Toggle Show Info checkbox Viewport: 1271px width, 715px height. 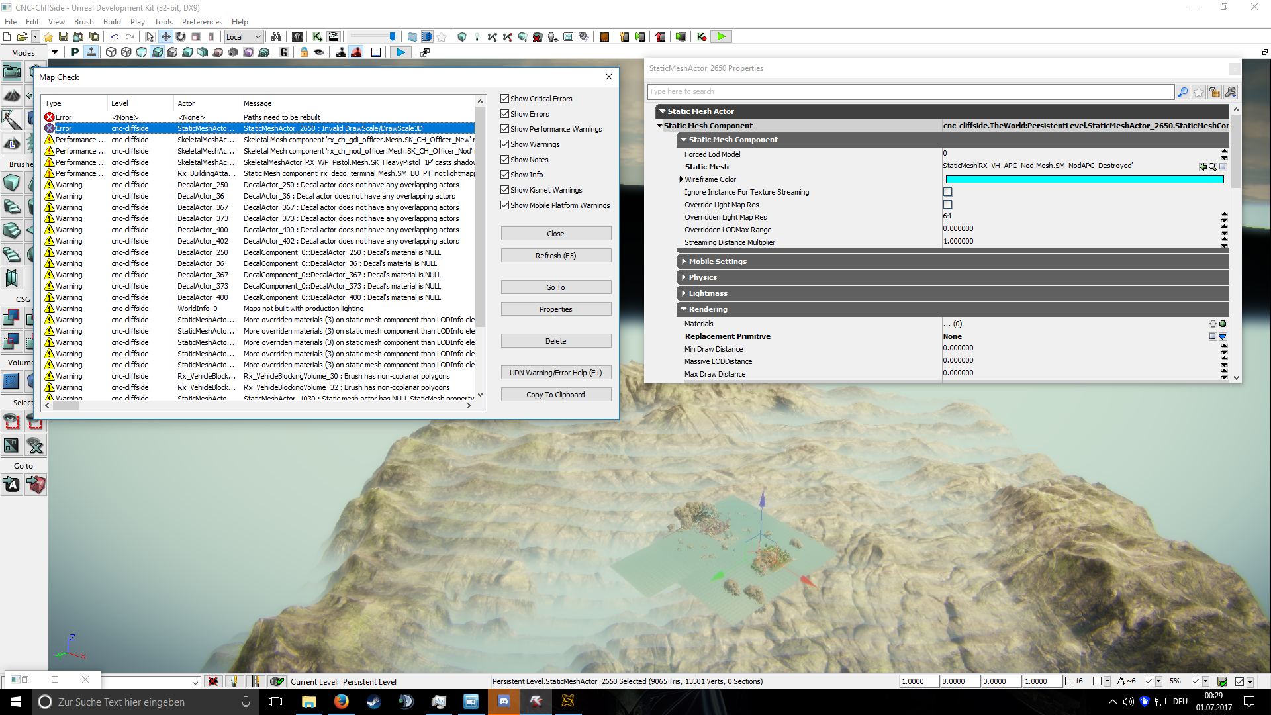[x=505, y=175]
